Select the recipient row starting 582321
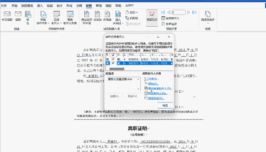 coord(139,63)
